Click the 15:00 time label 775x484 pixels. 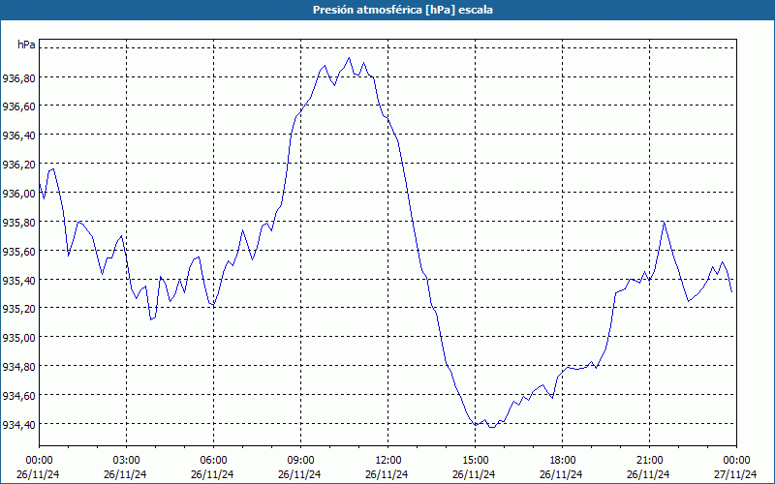(475, 461)
